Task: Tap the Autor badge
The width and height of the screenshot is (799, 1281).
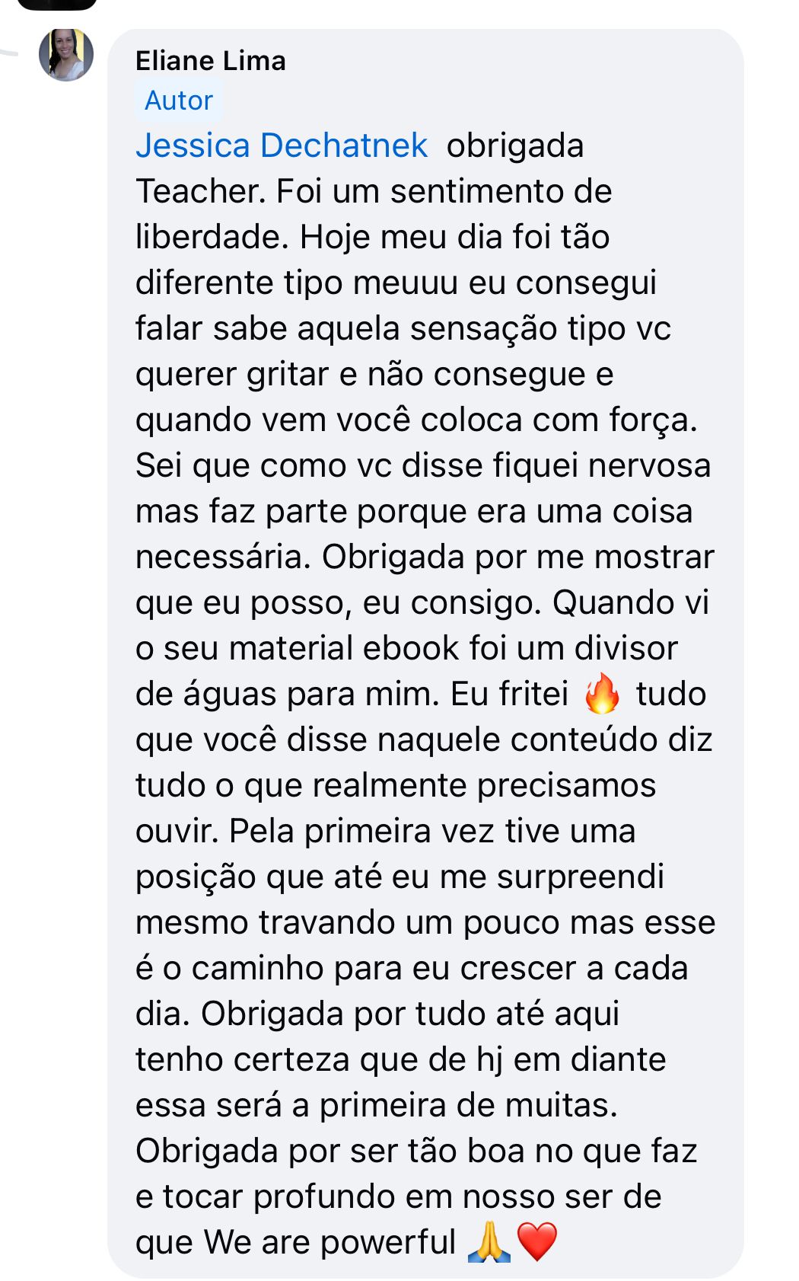Action: (179, 101)
